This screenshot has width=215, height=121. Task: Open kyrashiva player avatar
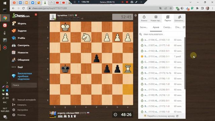(x=53, y=17)
